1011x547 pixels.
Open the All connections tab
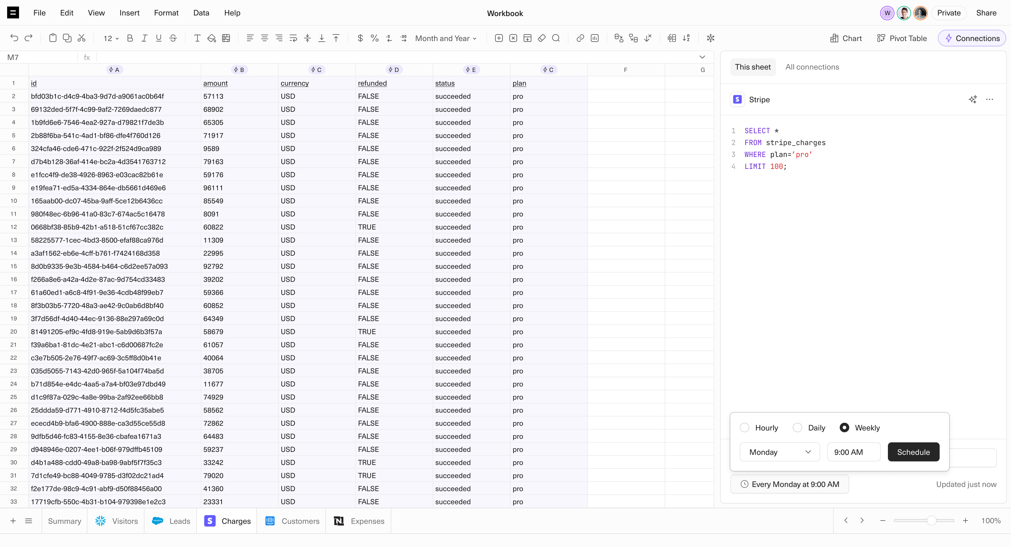coord(812,67)
